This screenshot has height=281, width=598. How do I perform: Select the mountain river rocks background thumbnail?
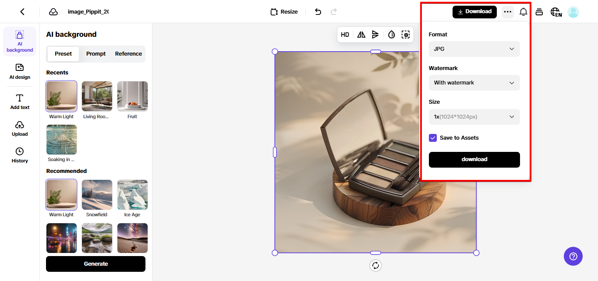pos(97,238)
